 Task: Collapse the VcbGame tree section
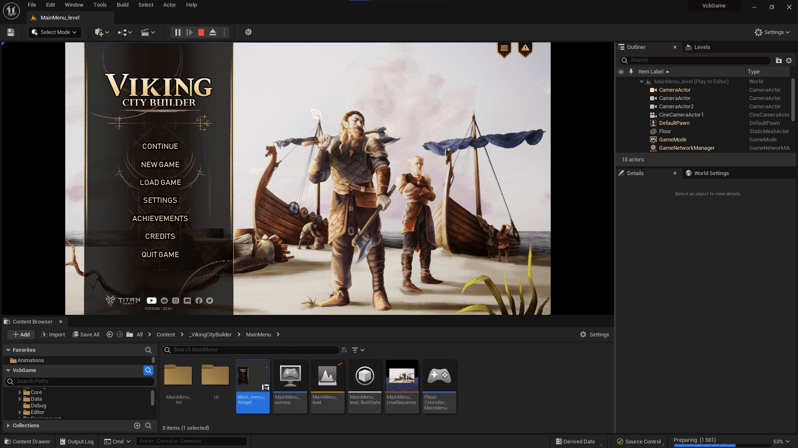(8, 370)
